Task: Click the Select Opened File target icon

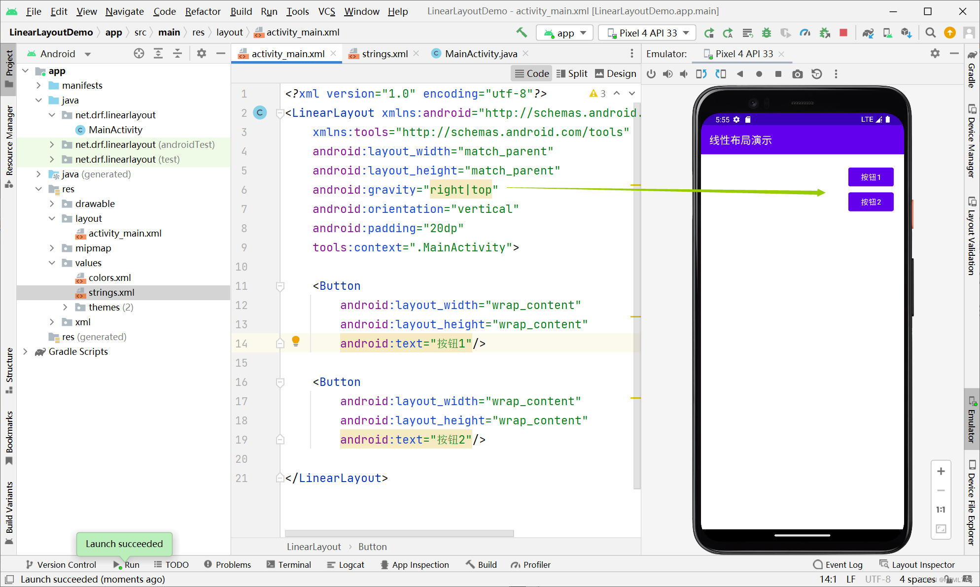Action: pyautogui.click(x=139, y=53)
